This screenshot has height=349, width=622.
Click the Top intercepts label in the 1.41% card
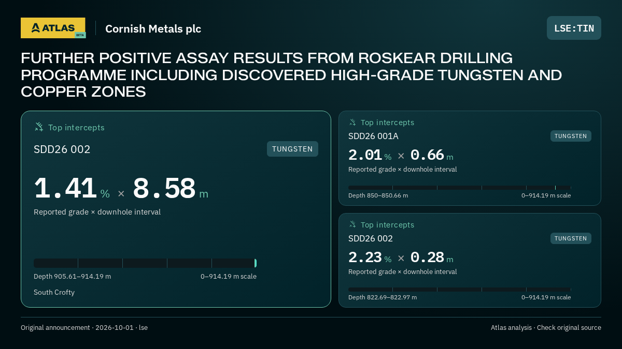point(76,127)
